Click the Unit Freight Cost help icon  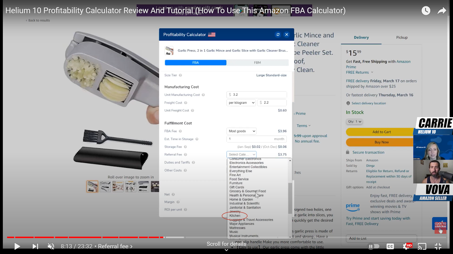(193, 110)
